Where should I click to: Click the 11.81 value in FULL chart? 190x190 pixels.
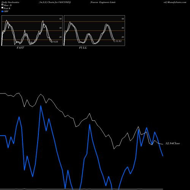pos(119,41)
